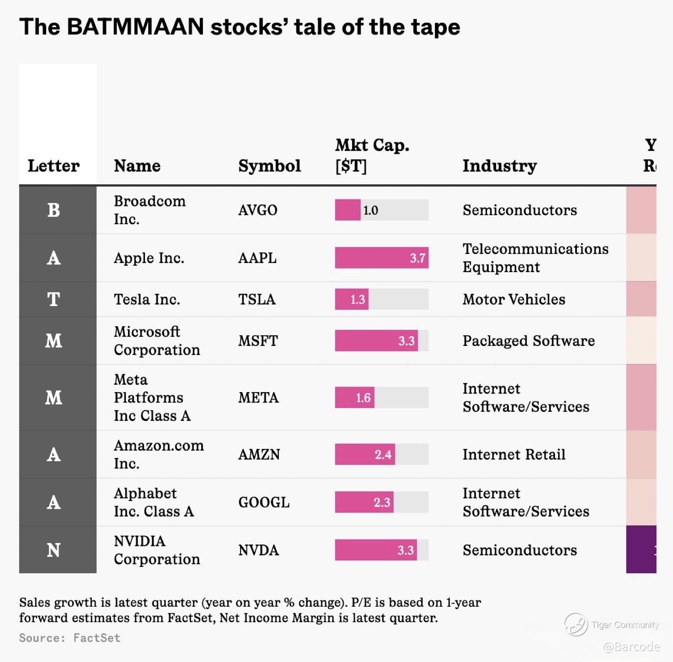Image resolution: width=673 pixels, height=662 pixels.
Task: Click the AVGO ticker symbol
Action: pyautogui.click(x=257, y=210)
